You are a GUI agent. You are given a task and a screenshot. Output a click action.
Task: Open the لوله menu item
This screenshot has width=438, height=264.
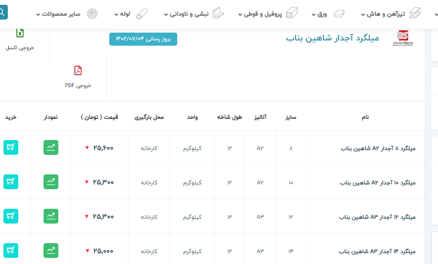(x=131, y=14)
